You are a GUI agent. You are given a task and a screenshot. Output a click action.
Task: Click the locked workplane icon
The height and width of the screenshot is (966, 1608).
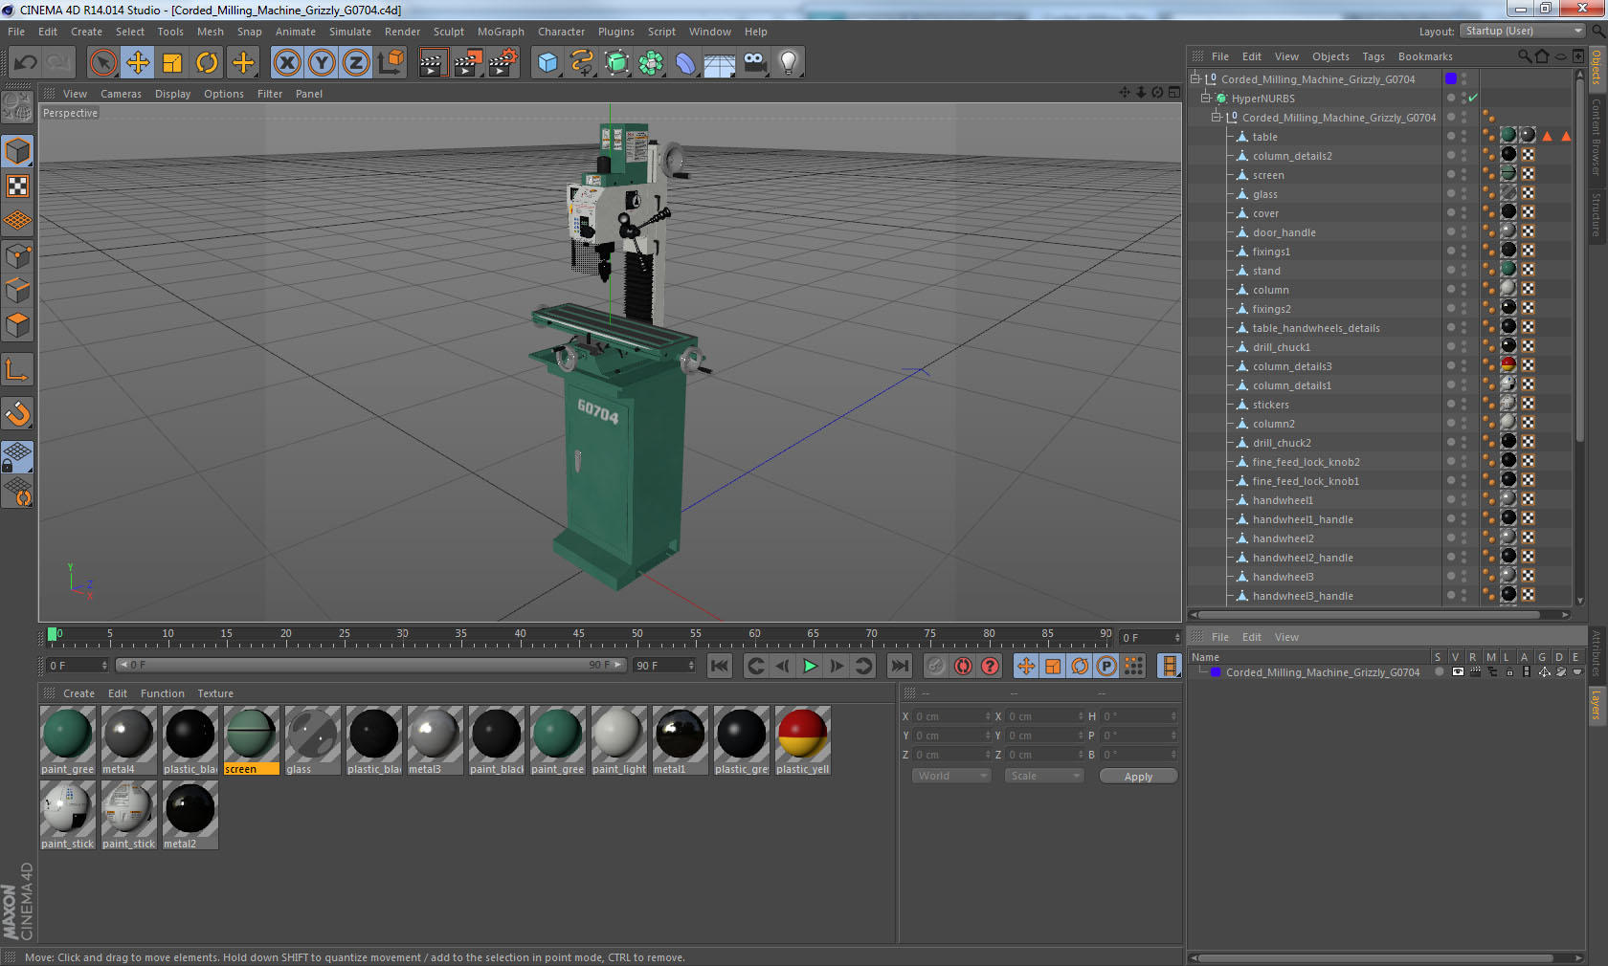click(18, 456)
